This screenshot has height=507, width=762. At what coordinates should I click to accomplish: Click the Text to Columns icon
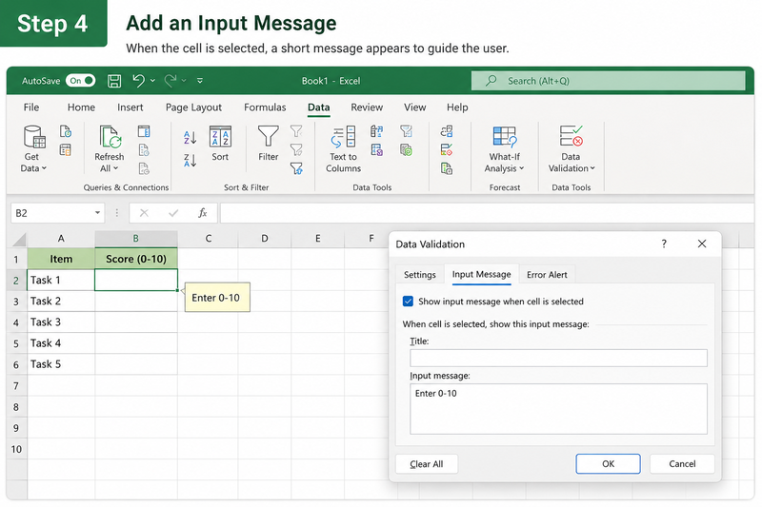343,137
